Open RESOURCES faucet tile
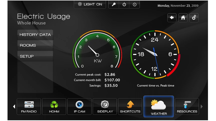216x121 pixels. coord(187,107)
